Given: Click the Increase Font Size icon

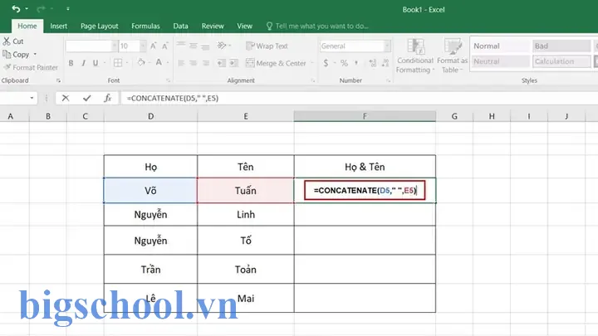Looking at the screenshot, I should tap(154, 46).
